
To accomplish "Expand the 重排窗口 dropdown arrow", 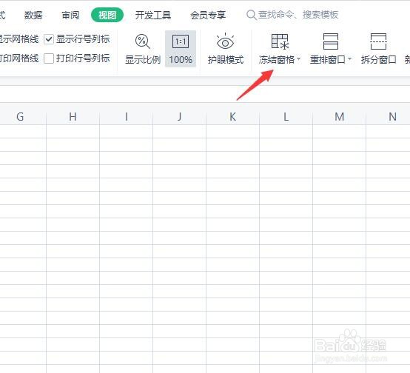I will 349,59.
